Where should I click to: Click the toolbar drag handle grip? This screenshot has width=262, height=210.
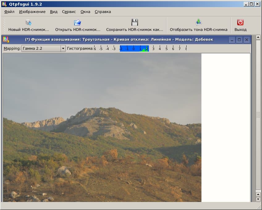click(4, 25)
